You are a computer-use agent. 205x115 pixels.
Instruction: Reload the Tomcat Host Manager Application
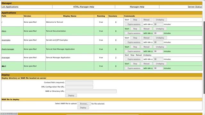(x=146, y=47)
